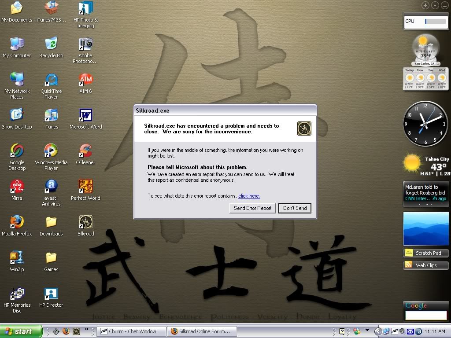The width and height of the screenshot is (451, 338).
Task: Launch Perfect World game shortcut
Action: [x=86, y=190]
